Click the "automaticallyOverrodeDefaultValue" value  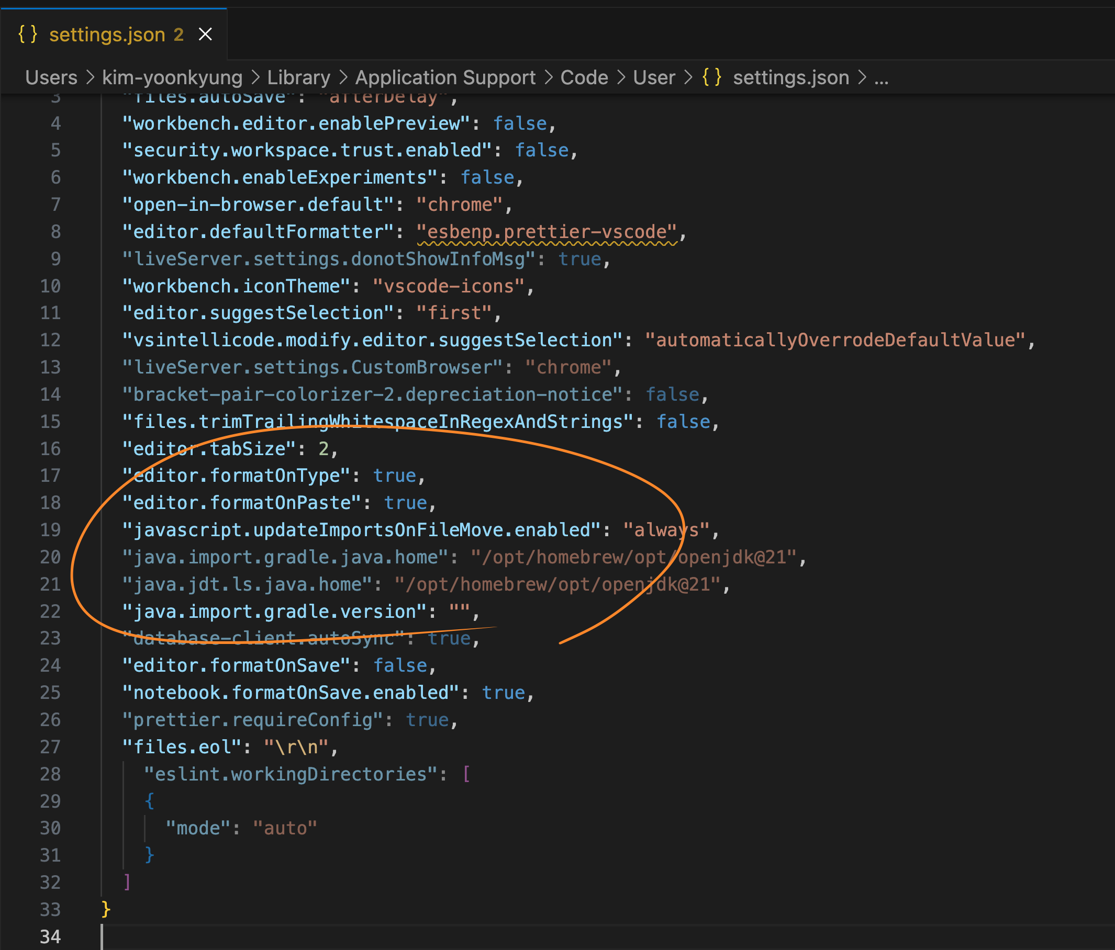point(835,341)
